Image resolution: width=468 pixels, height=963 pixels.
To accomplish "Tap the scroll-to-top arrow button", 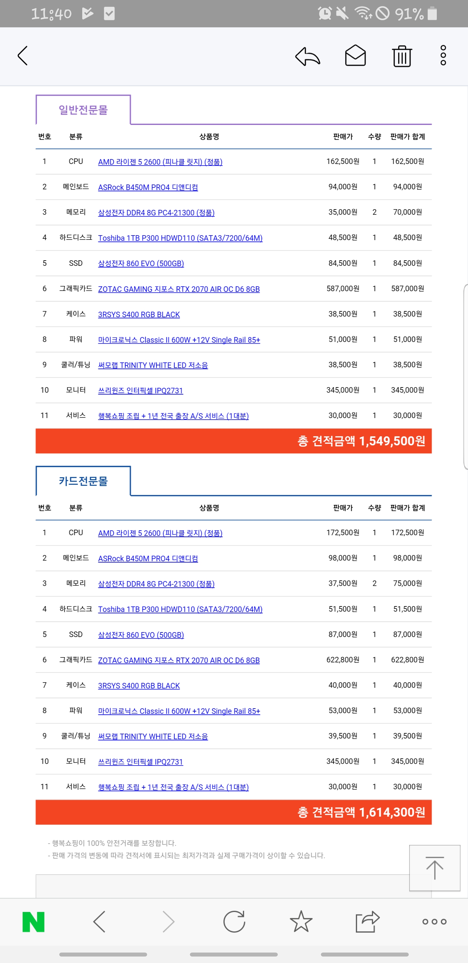I will click(x=435, y=868).
